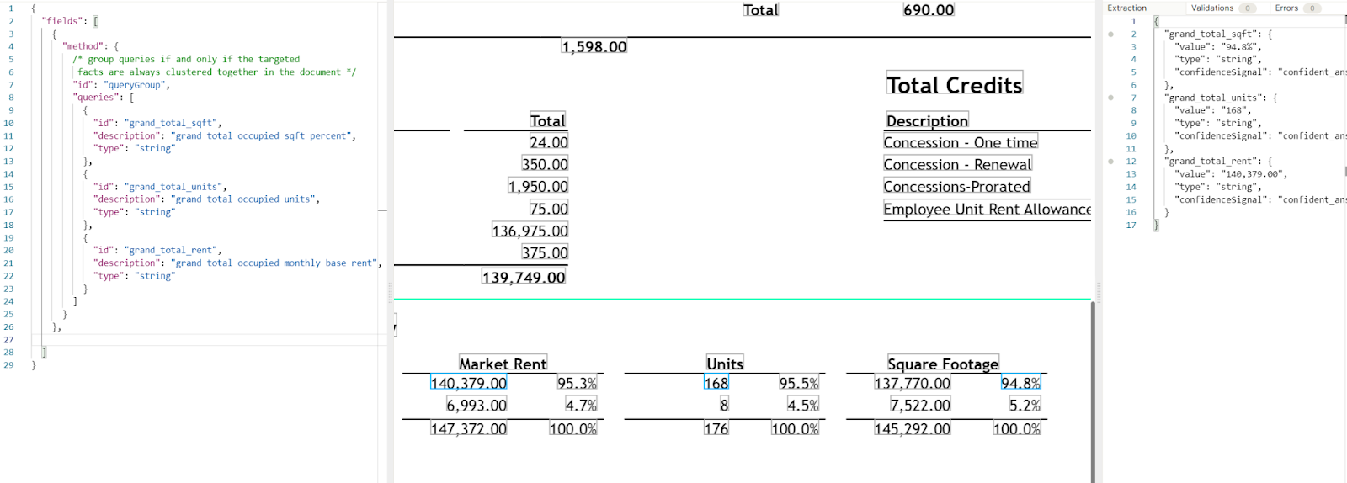The image size is (1347, 483).
Task: Click the 350.00 value in the Total column
Action: click(x=545, y=164)
